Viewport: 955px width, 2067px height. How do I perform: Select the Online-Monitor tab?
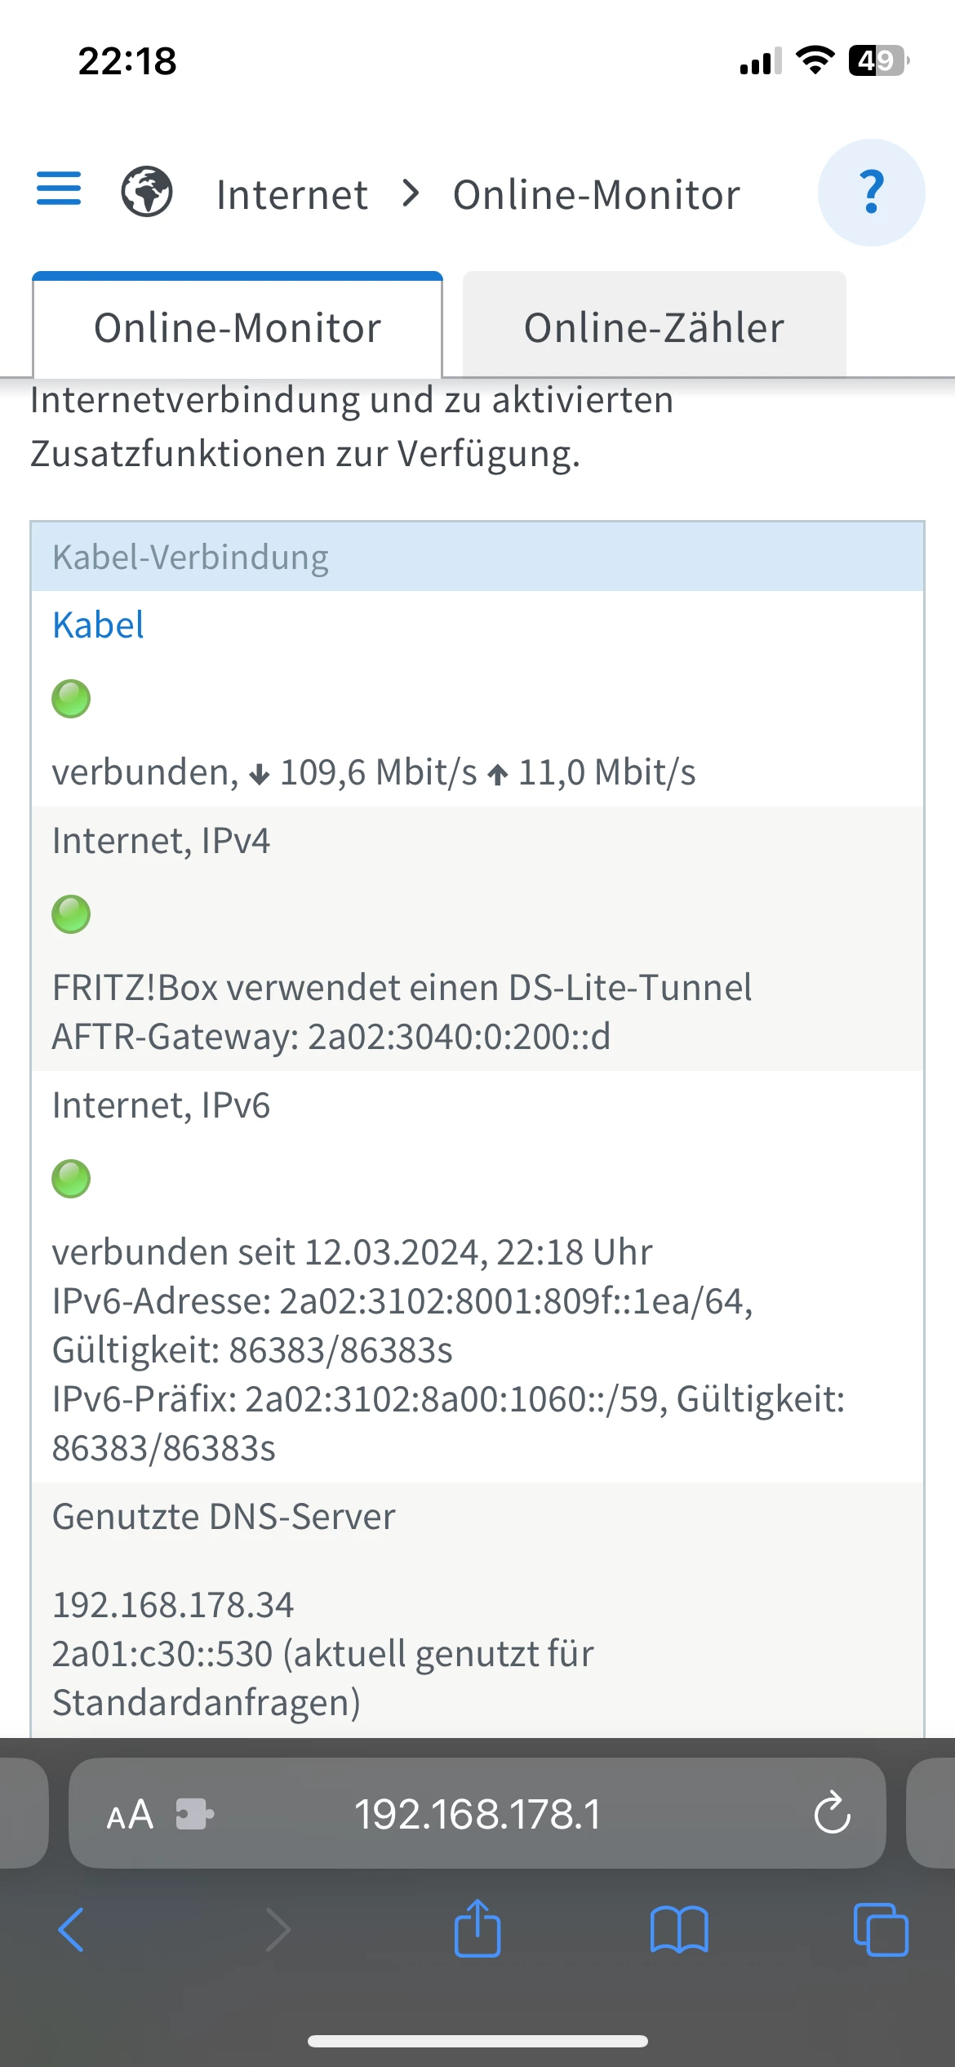pyautogui.click(x=238, y=327)
